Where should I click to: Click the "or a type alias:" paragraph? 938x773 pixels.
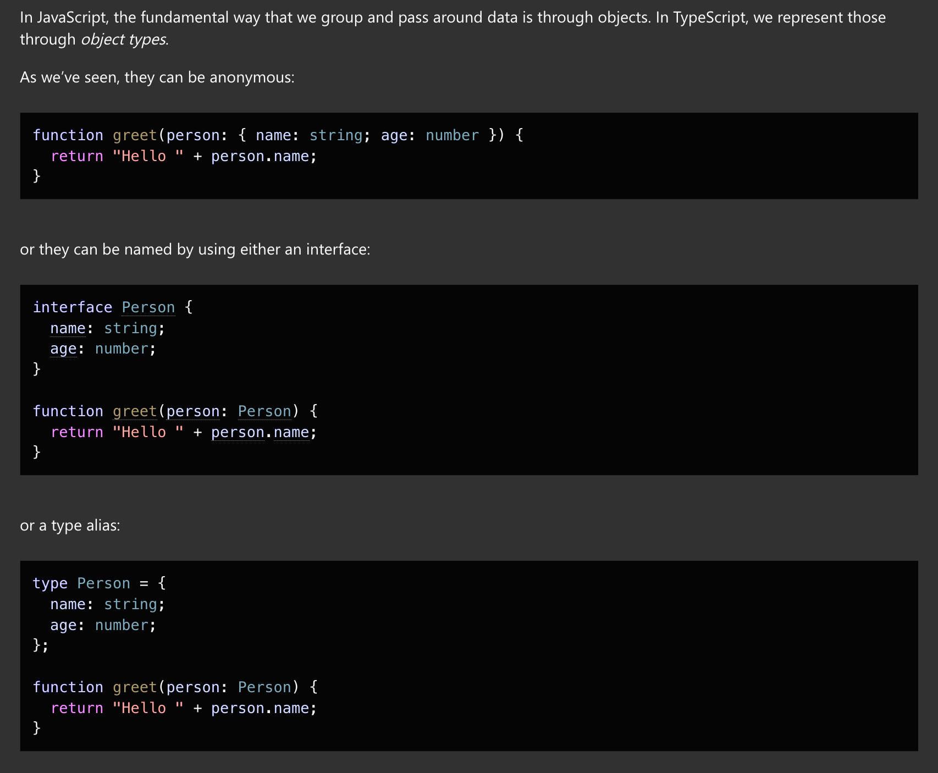(x=70, y=526)
